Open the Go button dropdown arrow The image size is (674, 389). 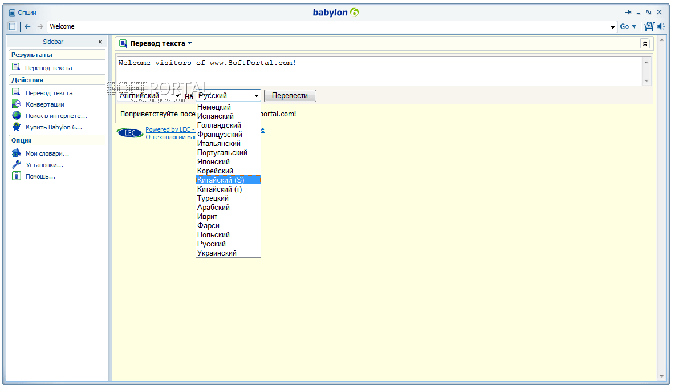[634, 27]
